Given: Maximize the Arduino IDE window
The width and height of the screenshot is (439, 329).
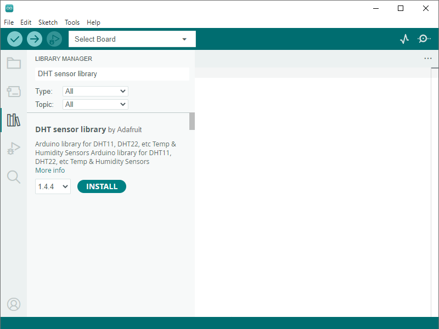Looking at the screenshot, I should [401, 8].
